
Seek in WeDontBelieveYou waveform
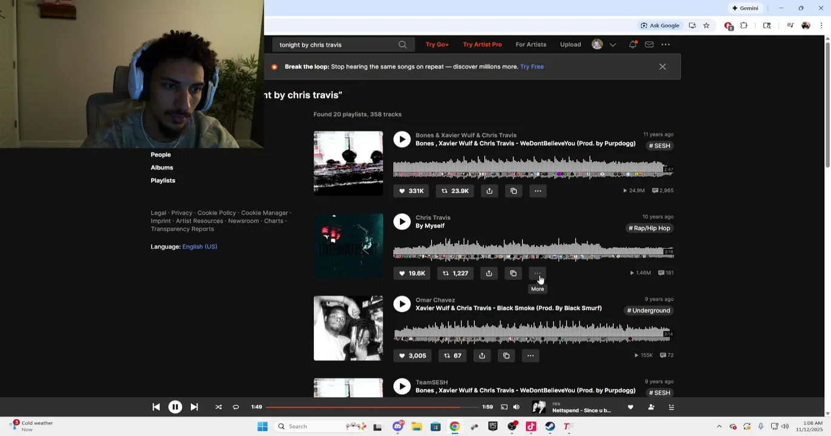pos(533,167)
